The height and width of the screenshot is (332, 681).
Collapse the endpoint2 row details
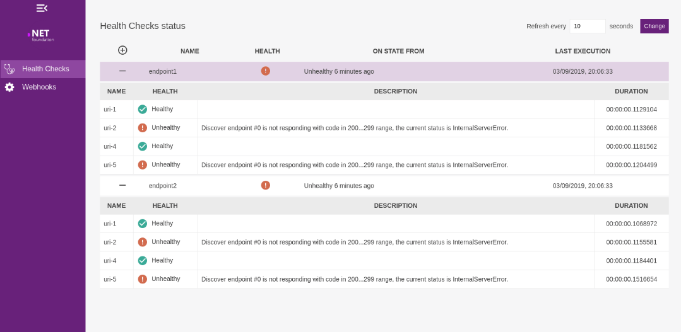pyautogui.click(x=122, y=185)
